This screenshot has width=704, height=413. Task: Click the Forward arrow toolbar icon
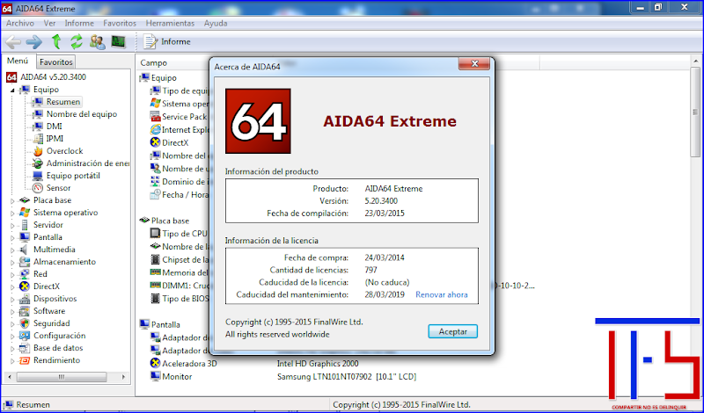pyautogui.click(x=34, y=42)
